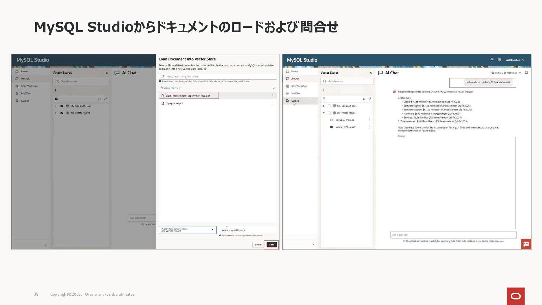The width and height of the screenshot is (542, 305).
Task: Click the Vector store table name field
Action: tap(248, 230)
